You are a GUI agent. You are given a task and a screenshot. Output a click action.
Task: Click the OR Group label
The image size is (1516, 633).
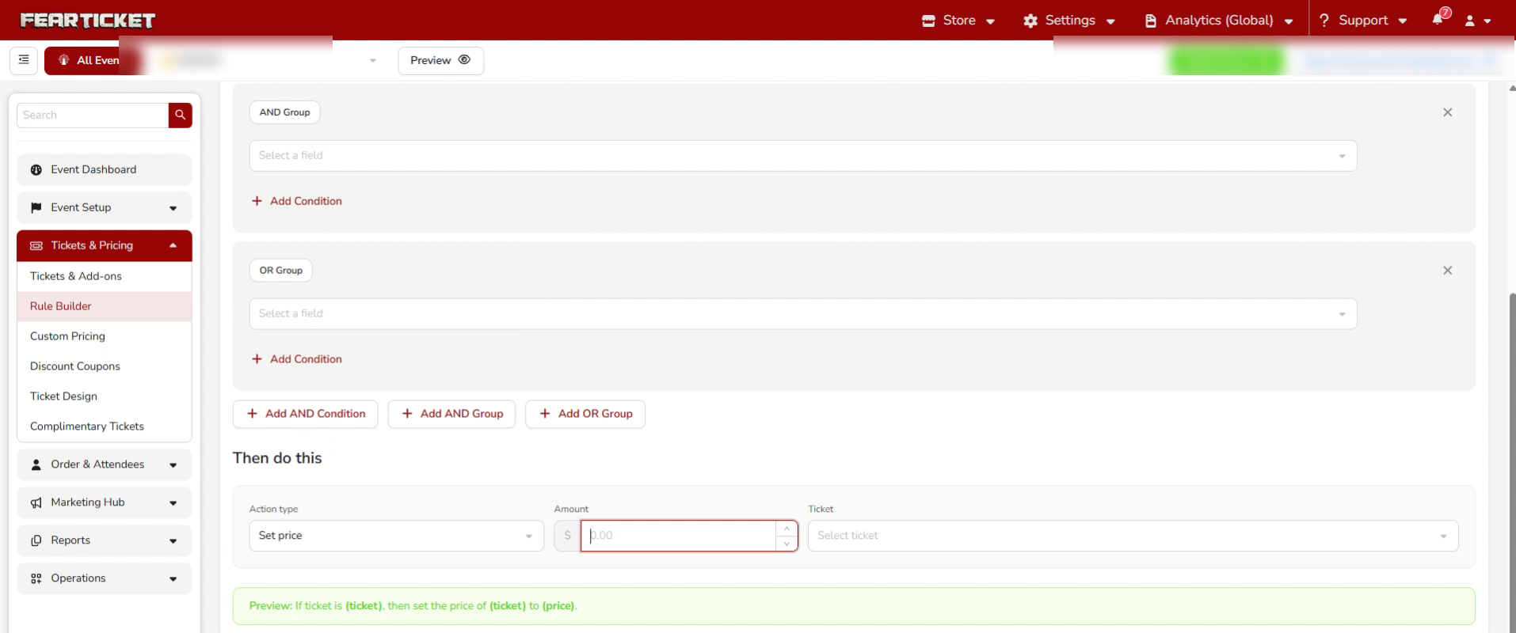[x=281, y=271]
